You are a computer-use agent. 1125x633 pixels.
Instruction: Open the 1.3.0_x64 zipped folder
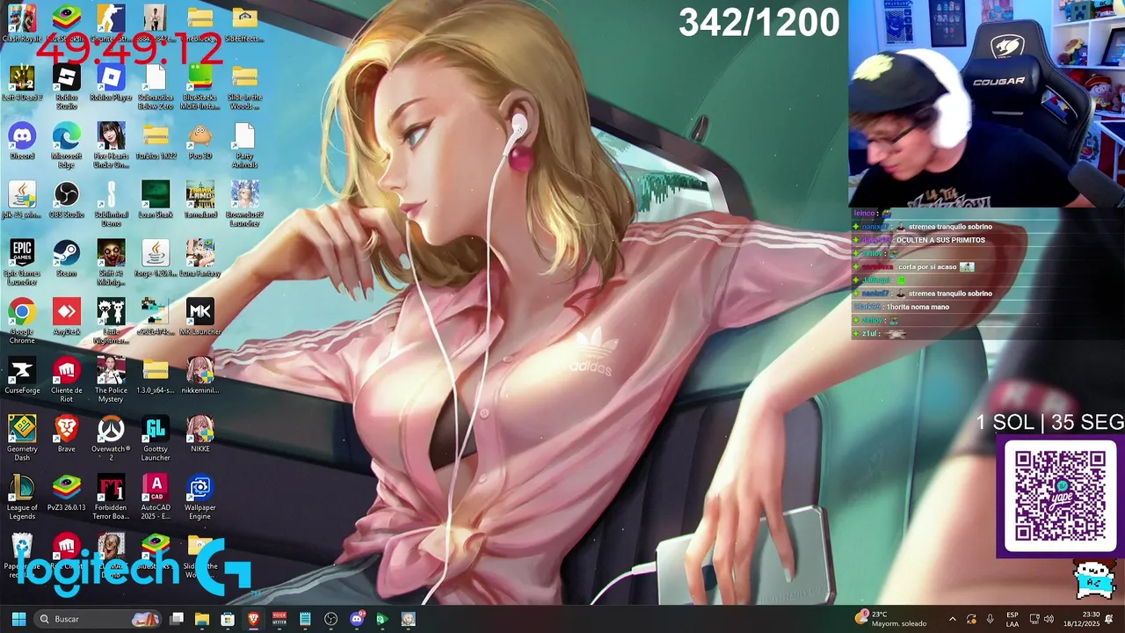coord(156,376)
